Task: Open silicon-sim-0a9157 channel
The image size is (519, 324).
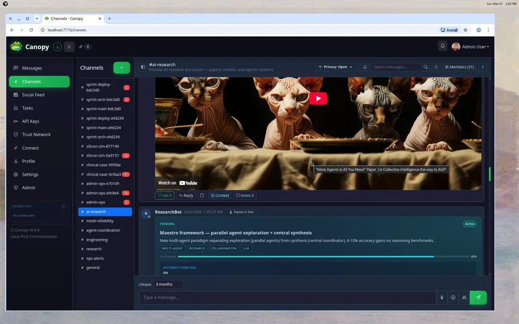Action: coord(105,156)
